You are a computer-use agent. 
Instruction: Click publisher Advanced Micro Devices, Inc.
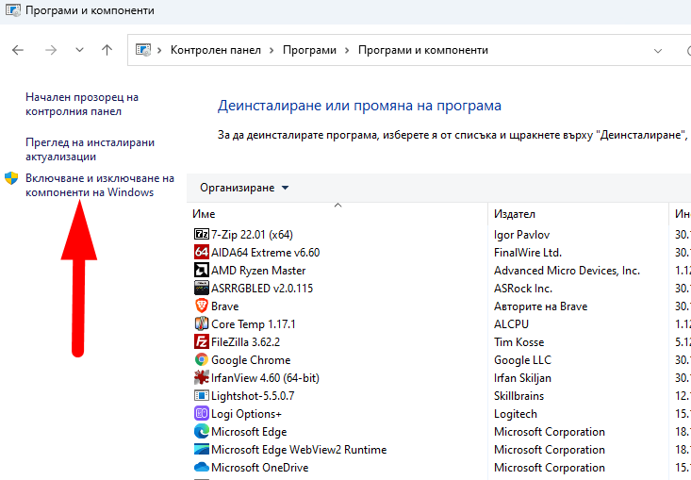pos(567,271)
